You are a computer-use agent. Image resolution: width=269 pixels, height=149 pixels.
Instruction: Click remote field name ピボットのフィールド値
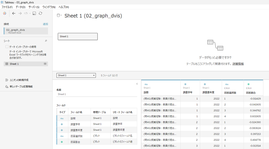(122, 142)
